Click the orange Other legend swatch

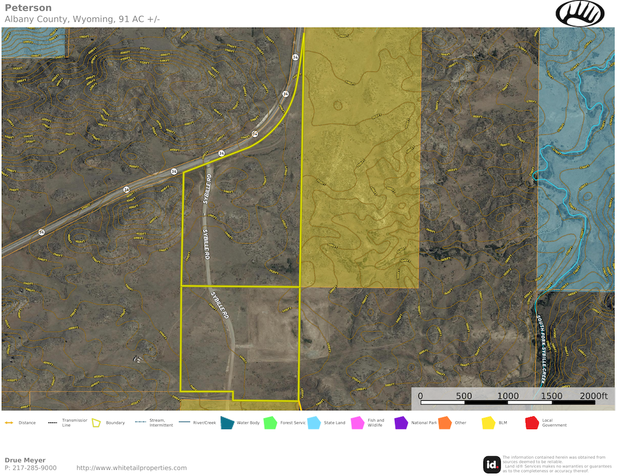(445, 423)
